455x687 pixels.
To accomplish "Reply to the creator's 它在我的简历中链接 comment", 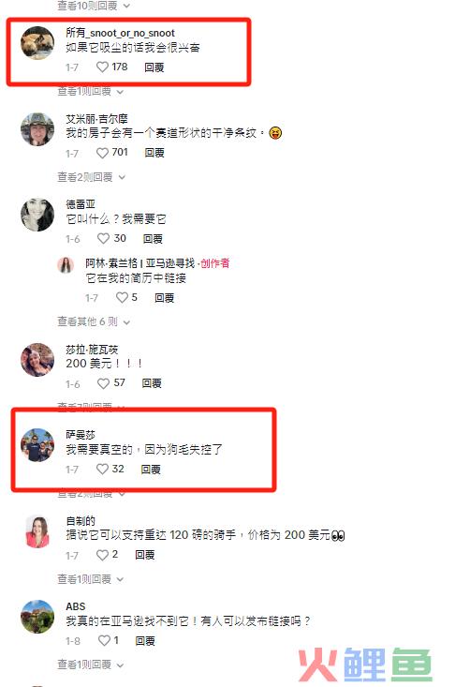I will [x=164, y=298].
